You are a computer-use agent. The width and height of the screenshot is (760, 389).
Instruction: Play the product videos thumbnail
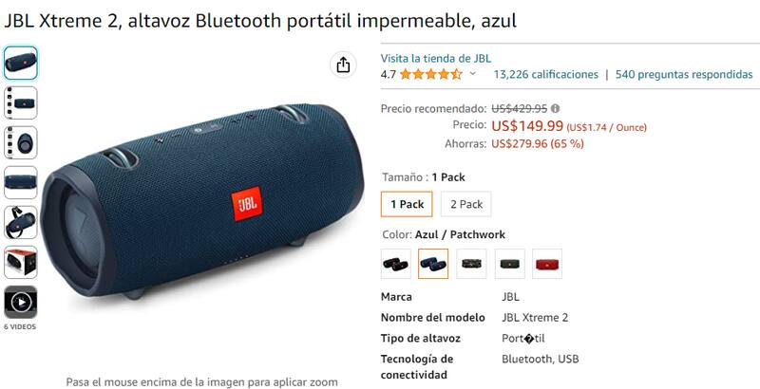point(21,303)
